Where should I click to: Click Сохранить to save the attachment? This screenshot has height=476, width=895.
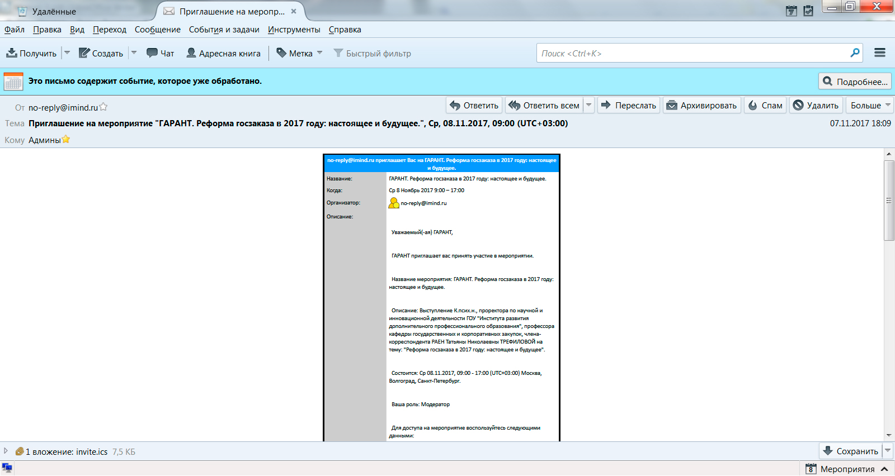click(x=851, y=451)
